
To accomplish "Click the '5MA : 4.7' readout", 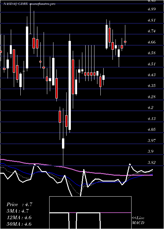I will tap(18, 211).
